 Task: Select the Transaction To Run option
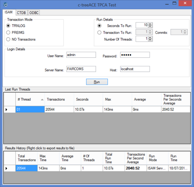click(99, 32)
